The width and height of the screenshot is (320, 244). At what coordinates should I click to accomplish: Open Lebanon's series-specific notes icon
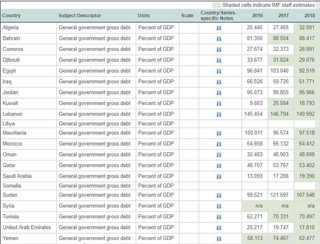(219, 115)
